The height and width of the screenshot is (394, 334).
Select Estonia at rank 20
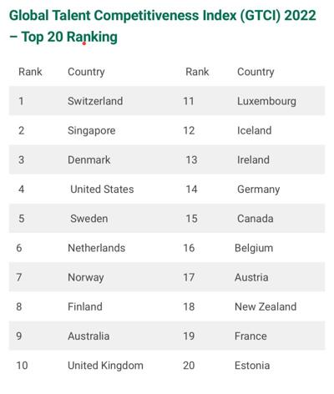(x=252, y=366)
